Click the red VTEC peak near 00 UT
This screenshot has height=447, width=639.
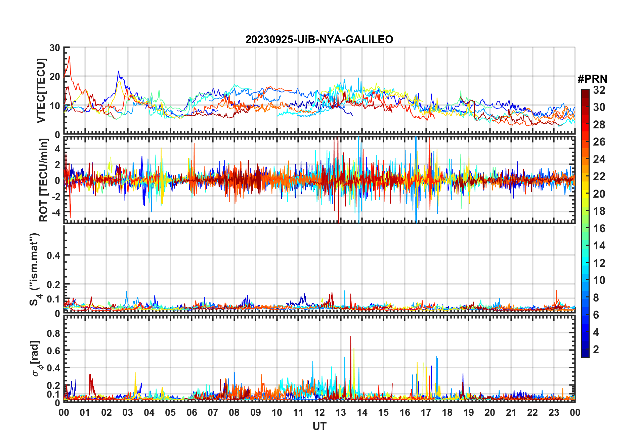69,56
